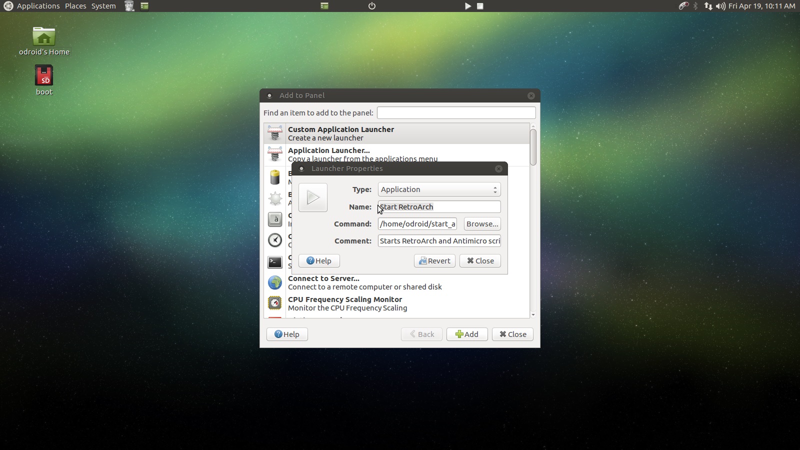
Task: Select the Connect to Server globe icon
Action: (x=275, y=282)
